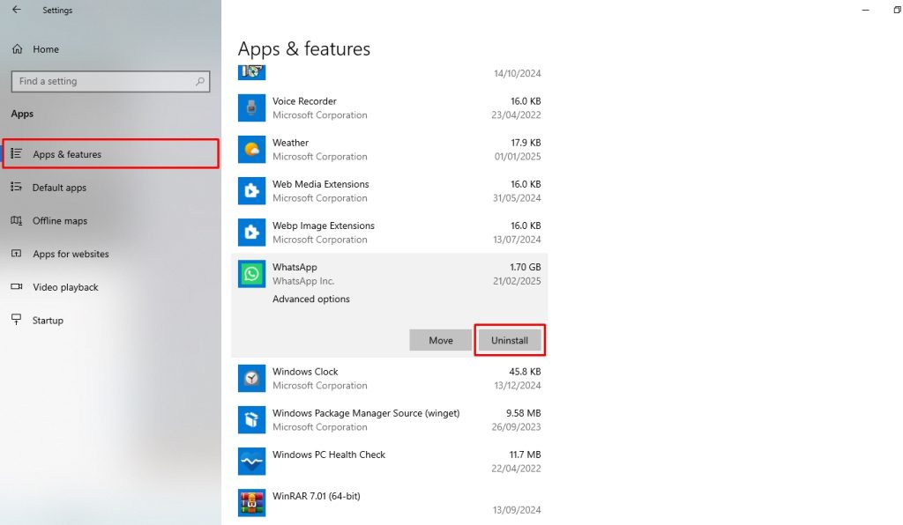Click the Move button for WhatsApp

point(441,340)
